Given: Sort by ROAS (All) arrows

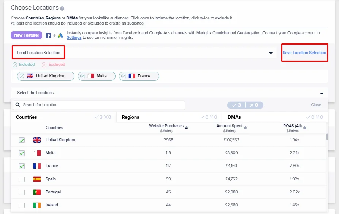Looking at the screenshot, I should pos(304,128).
